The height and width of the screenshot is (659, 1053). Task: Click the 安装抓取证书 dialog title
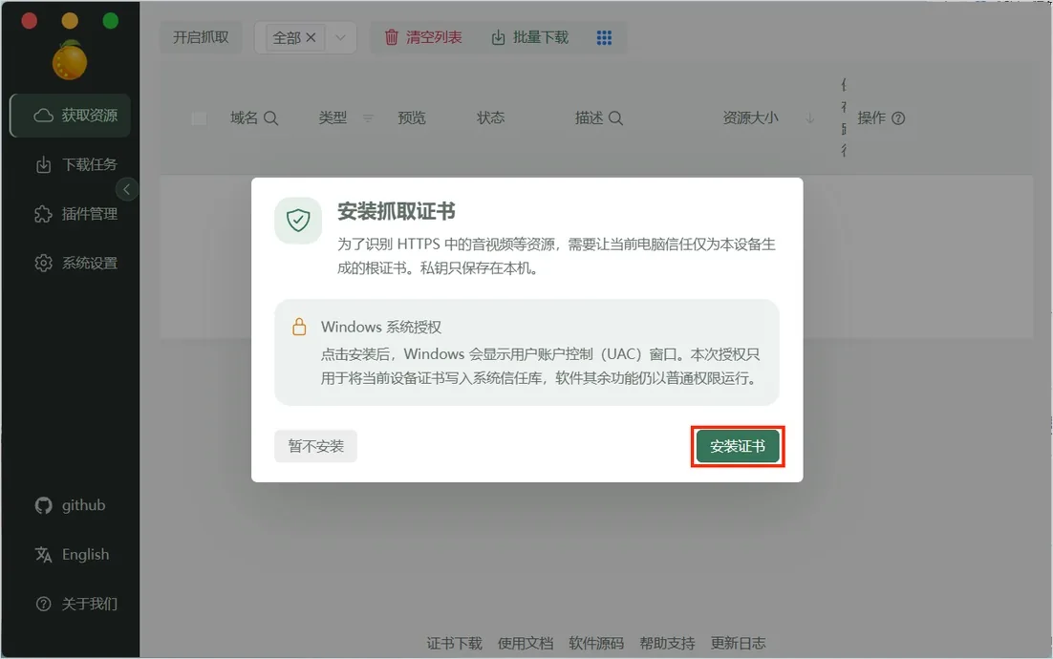point(397,211)
